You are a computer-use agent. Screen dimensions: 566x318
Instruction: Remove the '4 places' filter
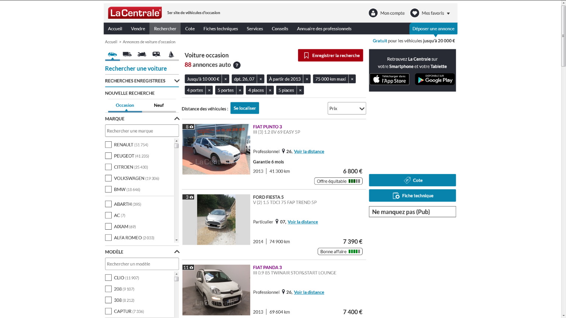[270, 90]
